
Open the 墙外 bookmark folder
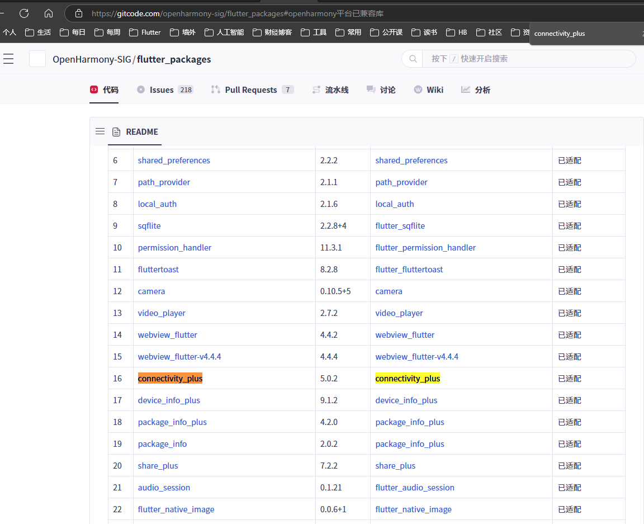183,32
